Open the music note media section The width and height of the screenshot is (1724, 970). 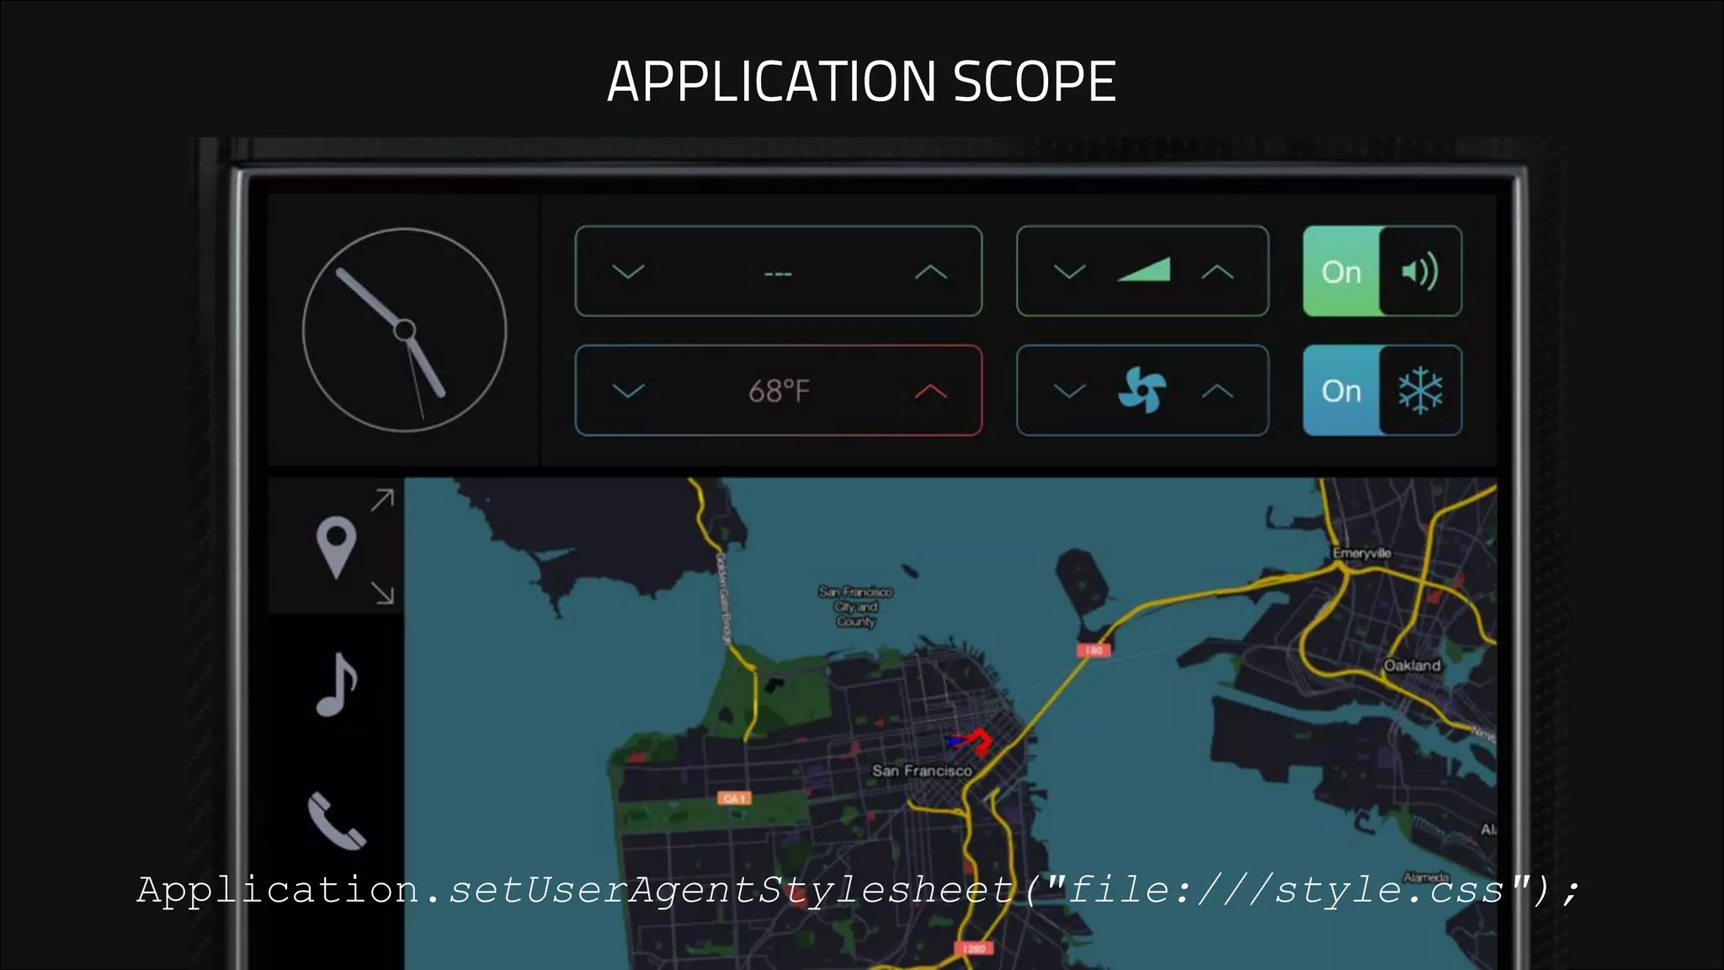337,685
